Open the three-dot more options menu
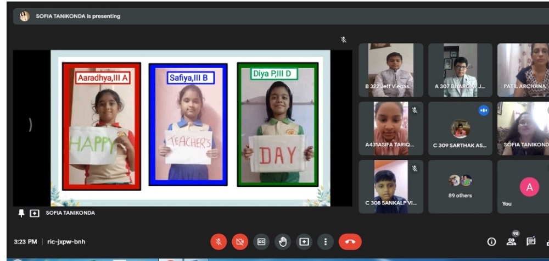Image resolution: width=549 pixels, height=261 pixels. pos(326,242)
